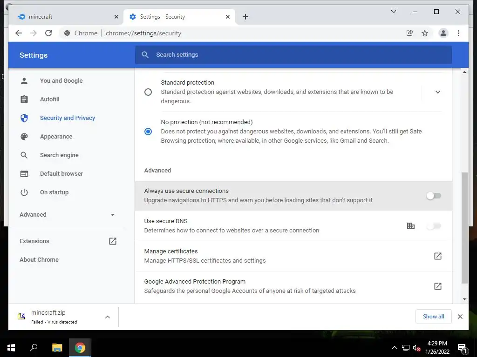477x357 pixels.
Task: Close the Settings - Security tab
Action: click(227, 17)
